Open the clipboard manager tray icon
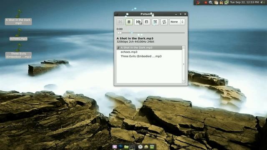 pyautogui.click(x=216, y=2)
